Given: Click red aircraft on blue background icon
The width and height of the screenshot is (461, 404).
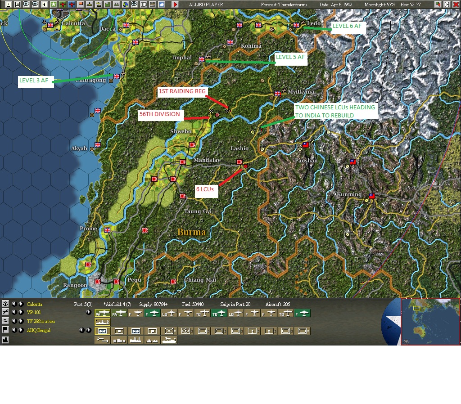Looking at the screenshot, I should click(x=72, y=4).
